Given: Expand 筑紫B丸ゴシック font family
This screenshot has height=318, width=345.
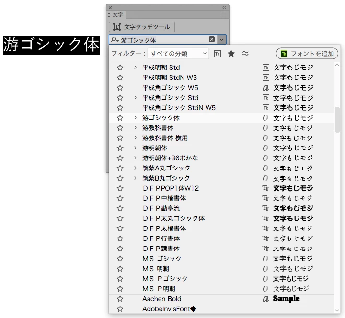Looking at the screenshot, I should pos(135,178).
